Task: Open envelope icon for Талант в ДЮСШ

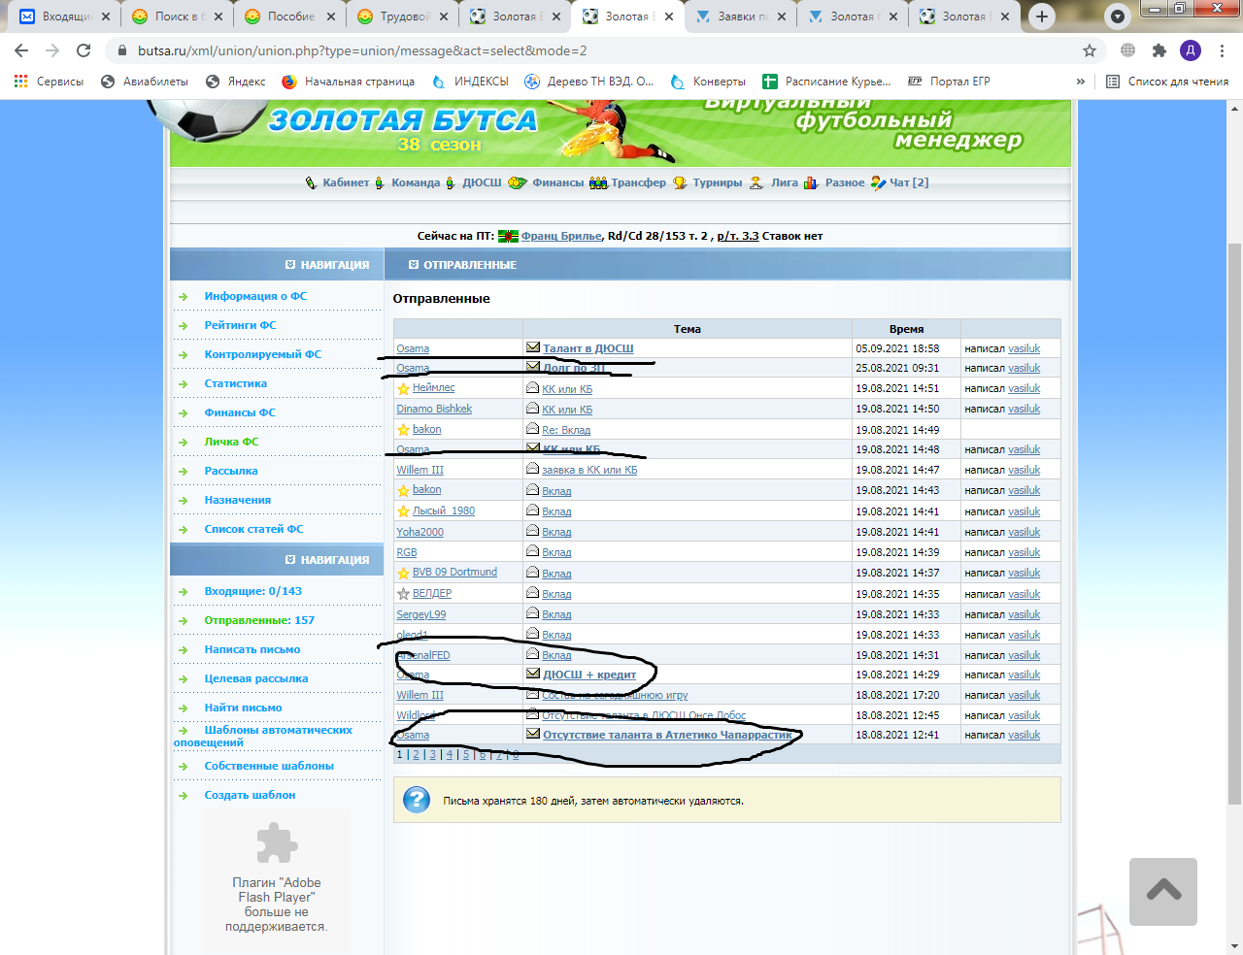Action: 532,347
